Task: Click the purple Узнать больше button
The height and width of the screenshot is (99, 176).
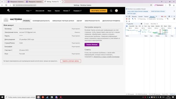Action: click(92, 45)
